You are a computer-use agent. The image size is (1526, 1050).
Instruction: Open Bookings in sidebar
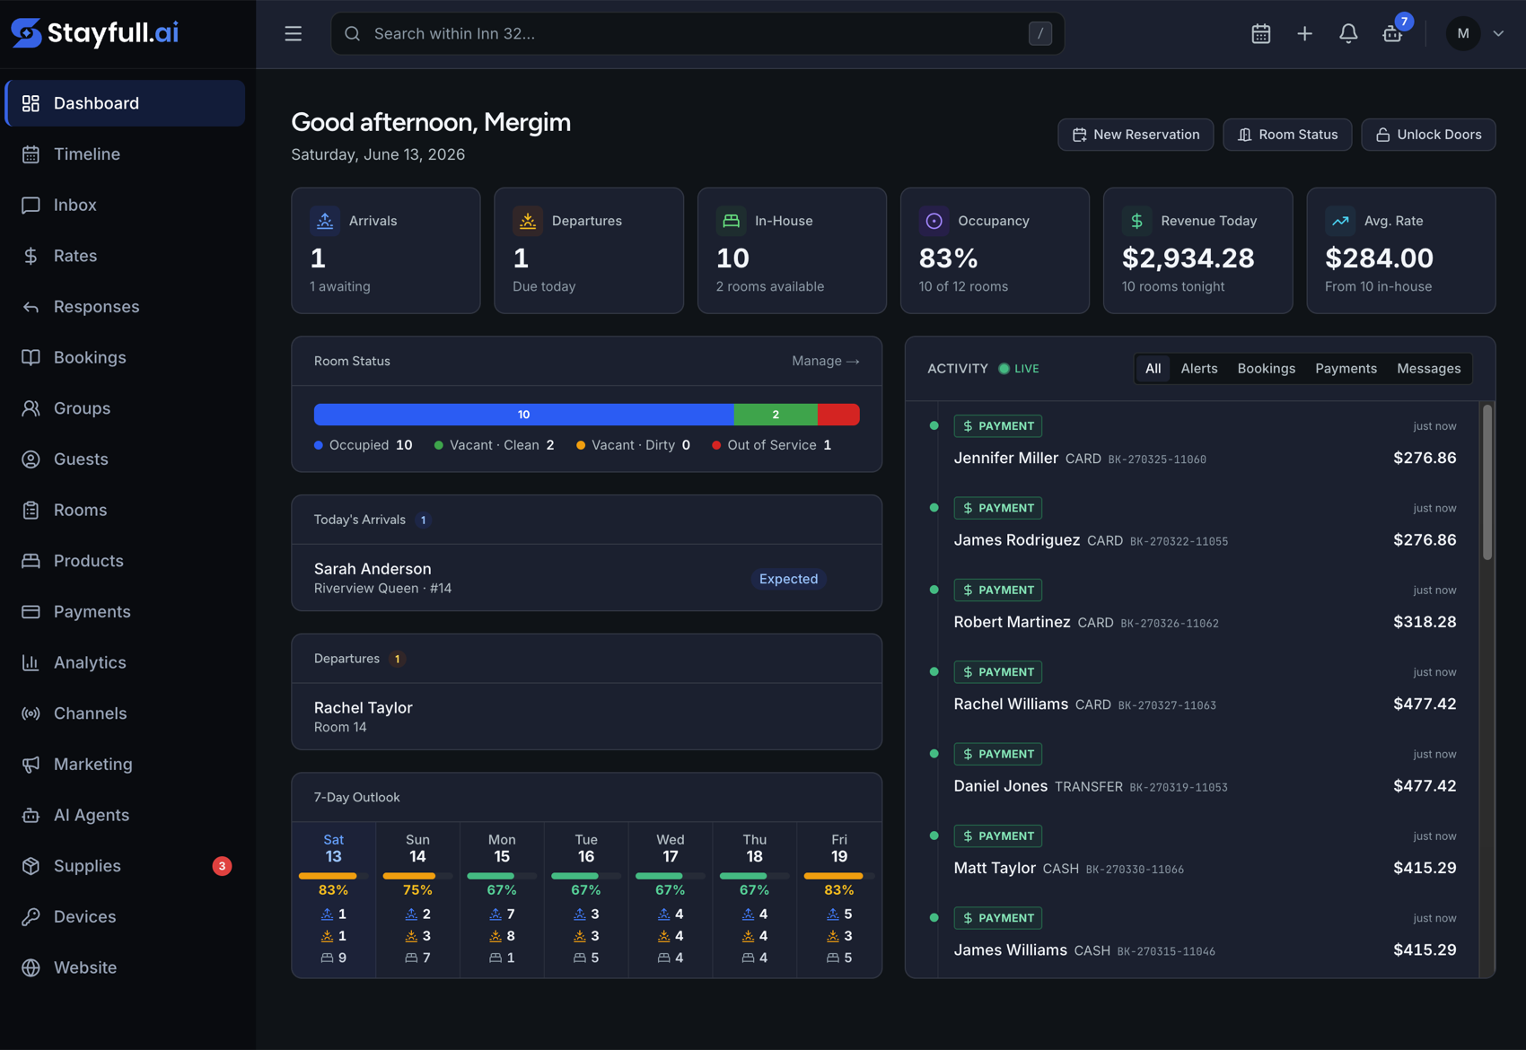[x=125, y=357]
